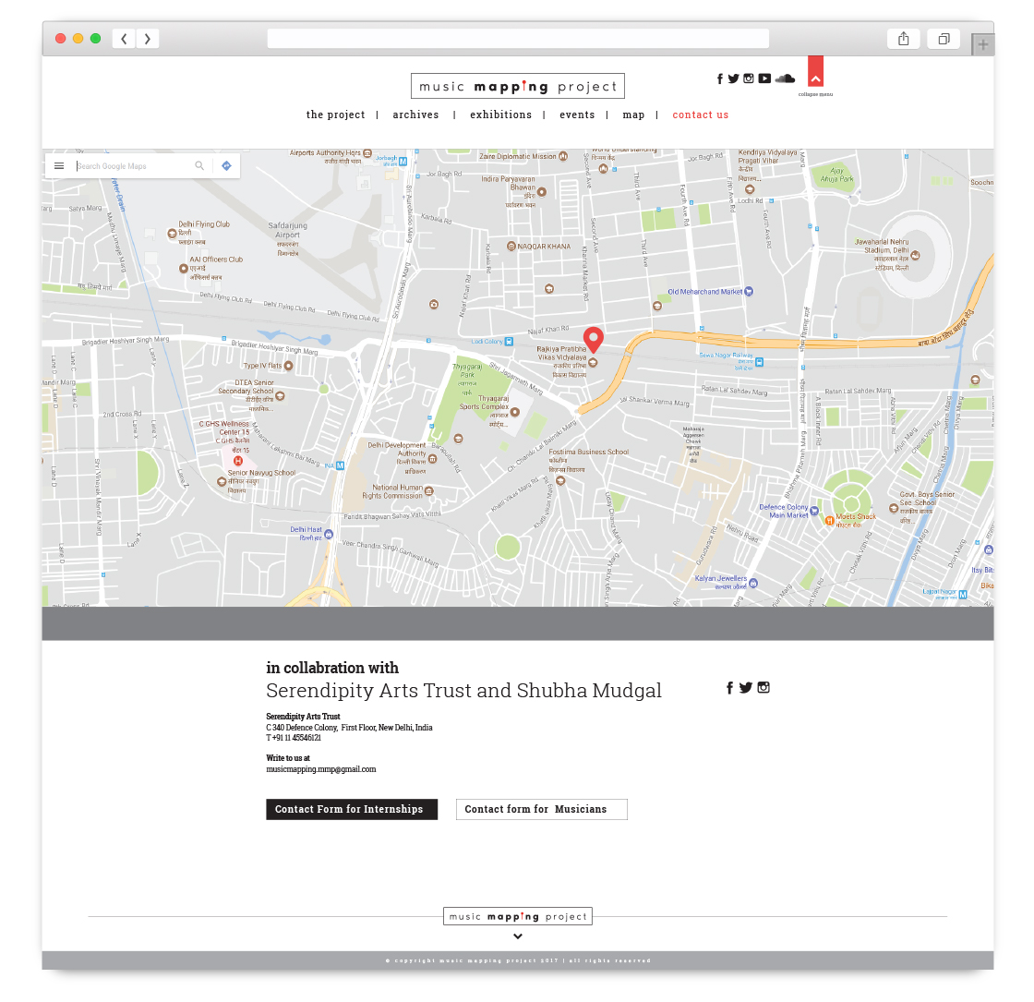Click the Defence Colony Main Market marker
Screen dimensions: 1034x1002
tap(814, 511)
